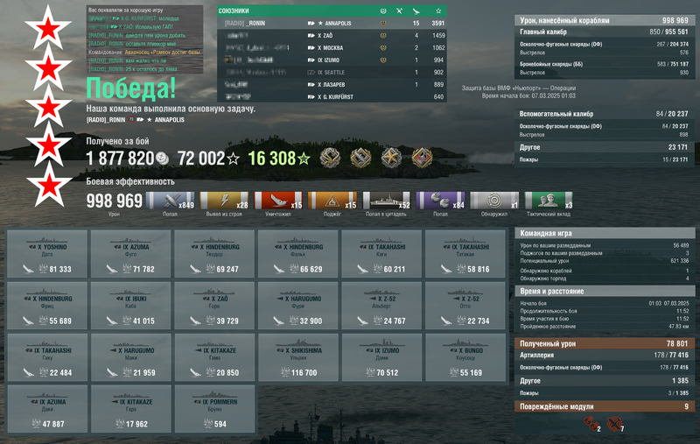Screen dimensions: 700x444
Task: Select the IX AZUMA Фуго card 71 782
Action: [130, 254]
